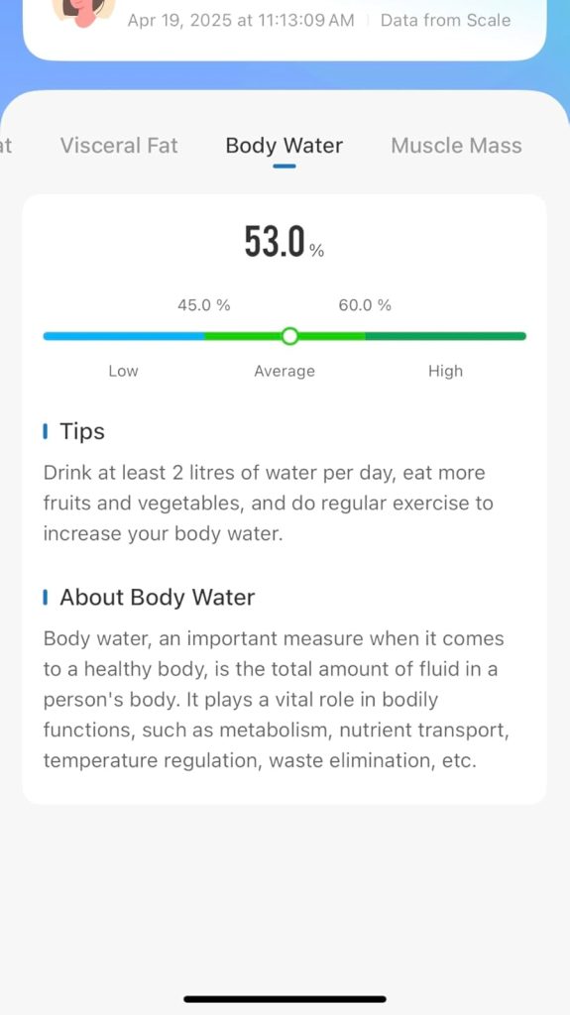570x1015 pixels.
Task: Click the measurement date and time text
Action: point(241,20)
